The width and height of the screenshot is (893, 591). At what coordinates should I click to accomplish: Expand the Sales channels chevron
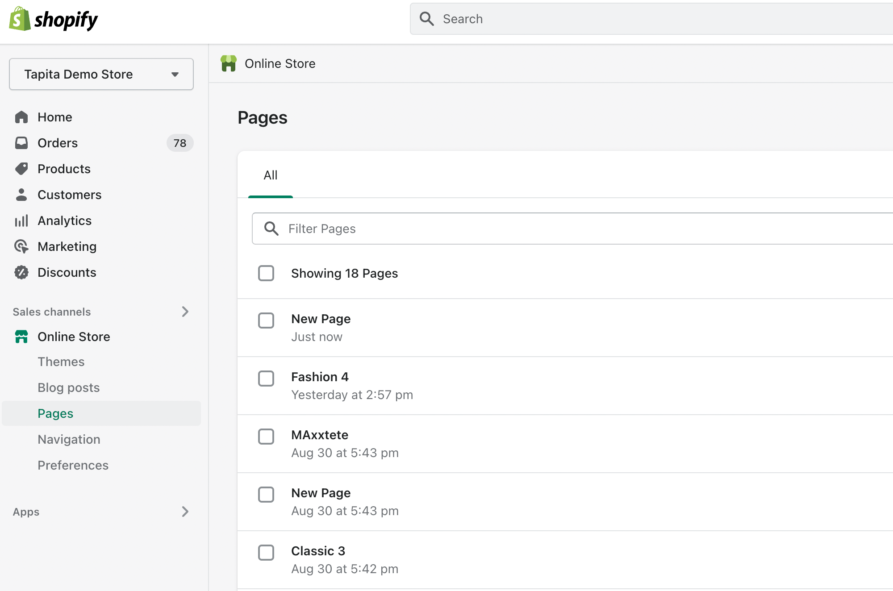[x=185, y=312]
